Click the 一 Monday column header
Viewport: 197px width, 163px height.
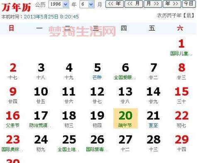point(39,28)
